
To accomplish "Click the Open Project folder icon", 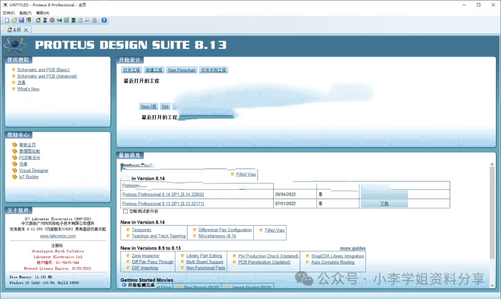I will [x=14, y=20].
